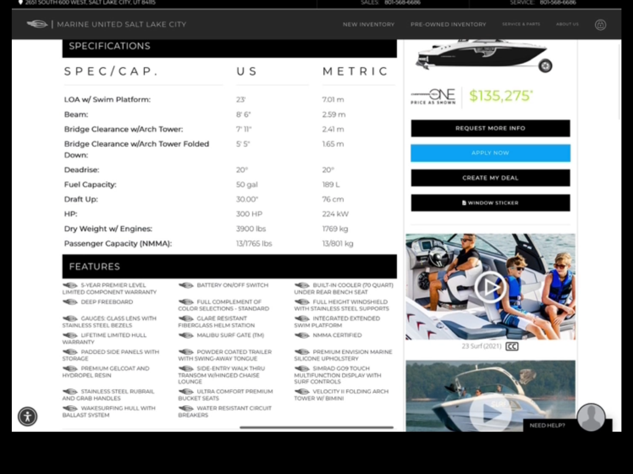Image resolution: width=633 pixels, height=474 pixels.
Task: Select the Create My Deal button
Action: tap(490, 178)
